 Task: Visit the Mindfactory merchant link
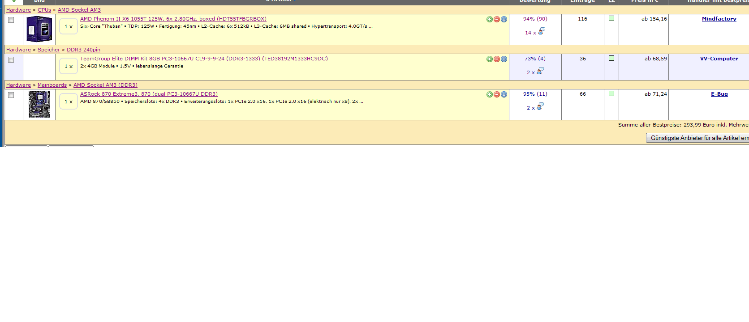pyautogui.click(x=719, y=19)
